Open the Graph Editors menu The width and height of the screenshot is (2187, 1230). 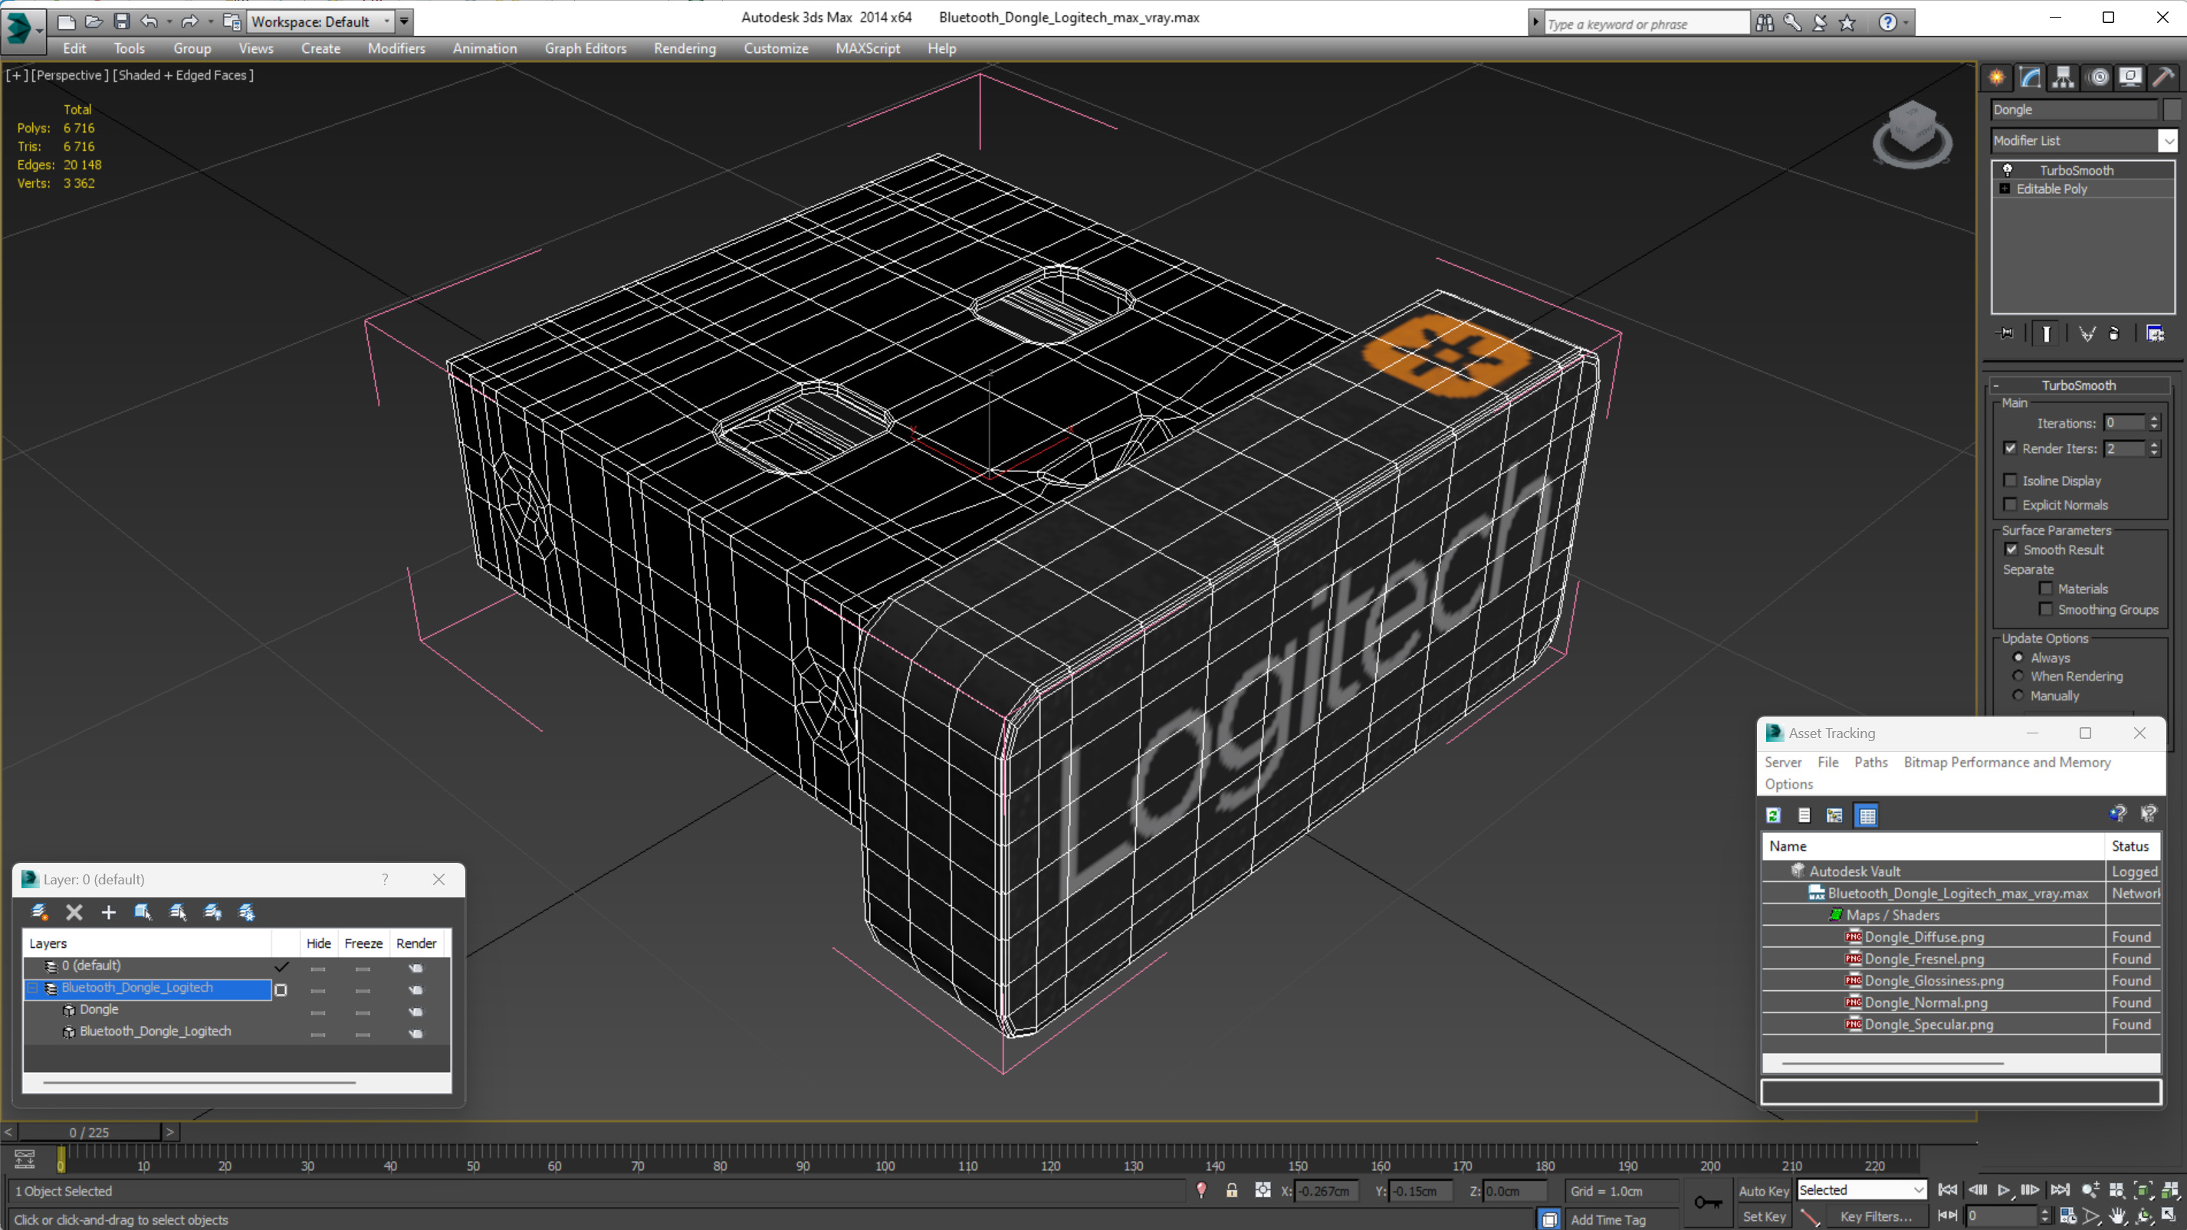click(585, 48)
